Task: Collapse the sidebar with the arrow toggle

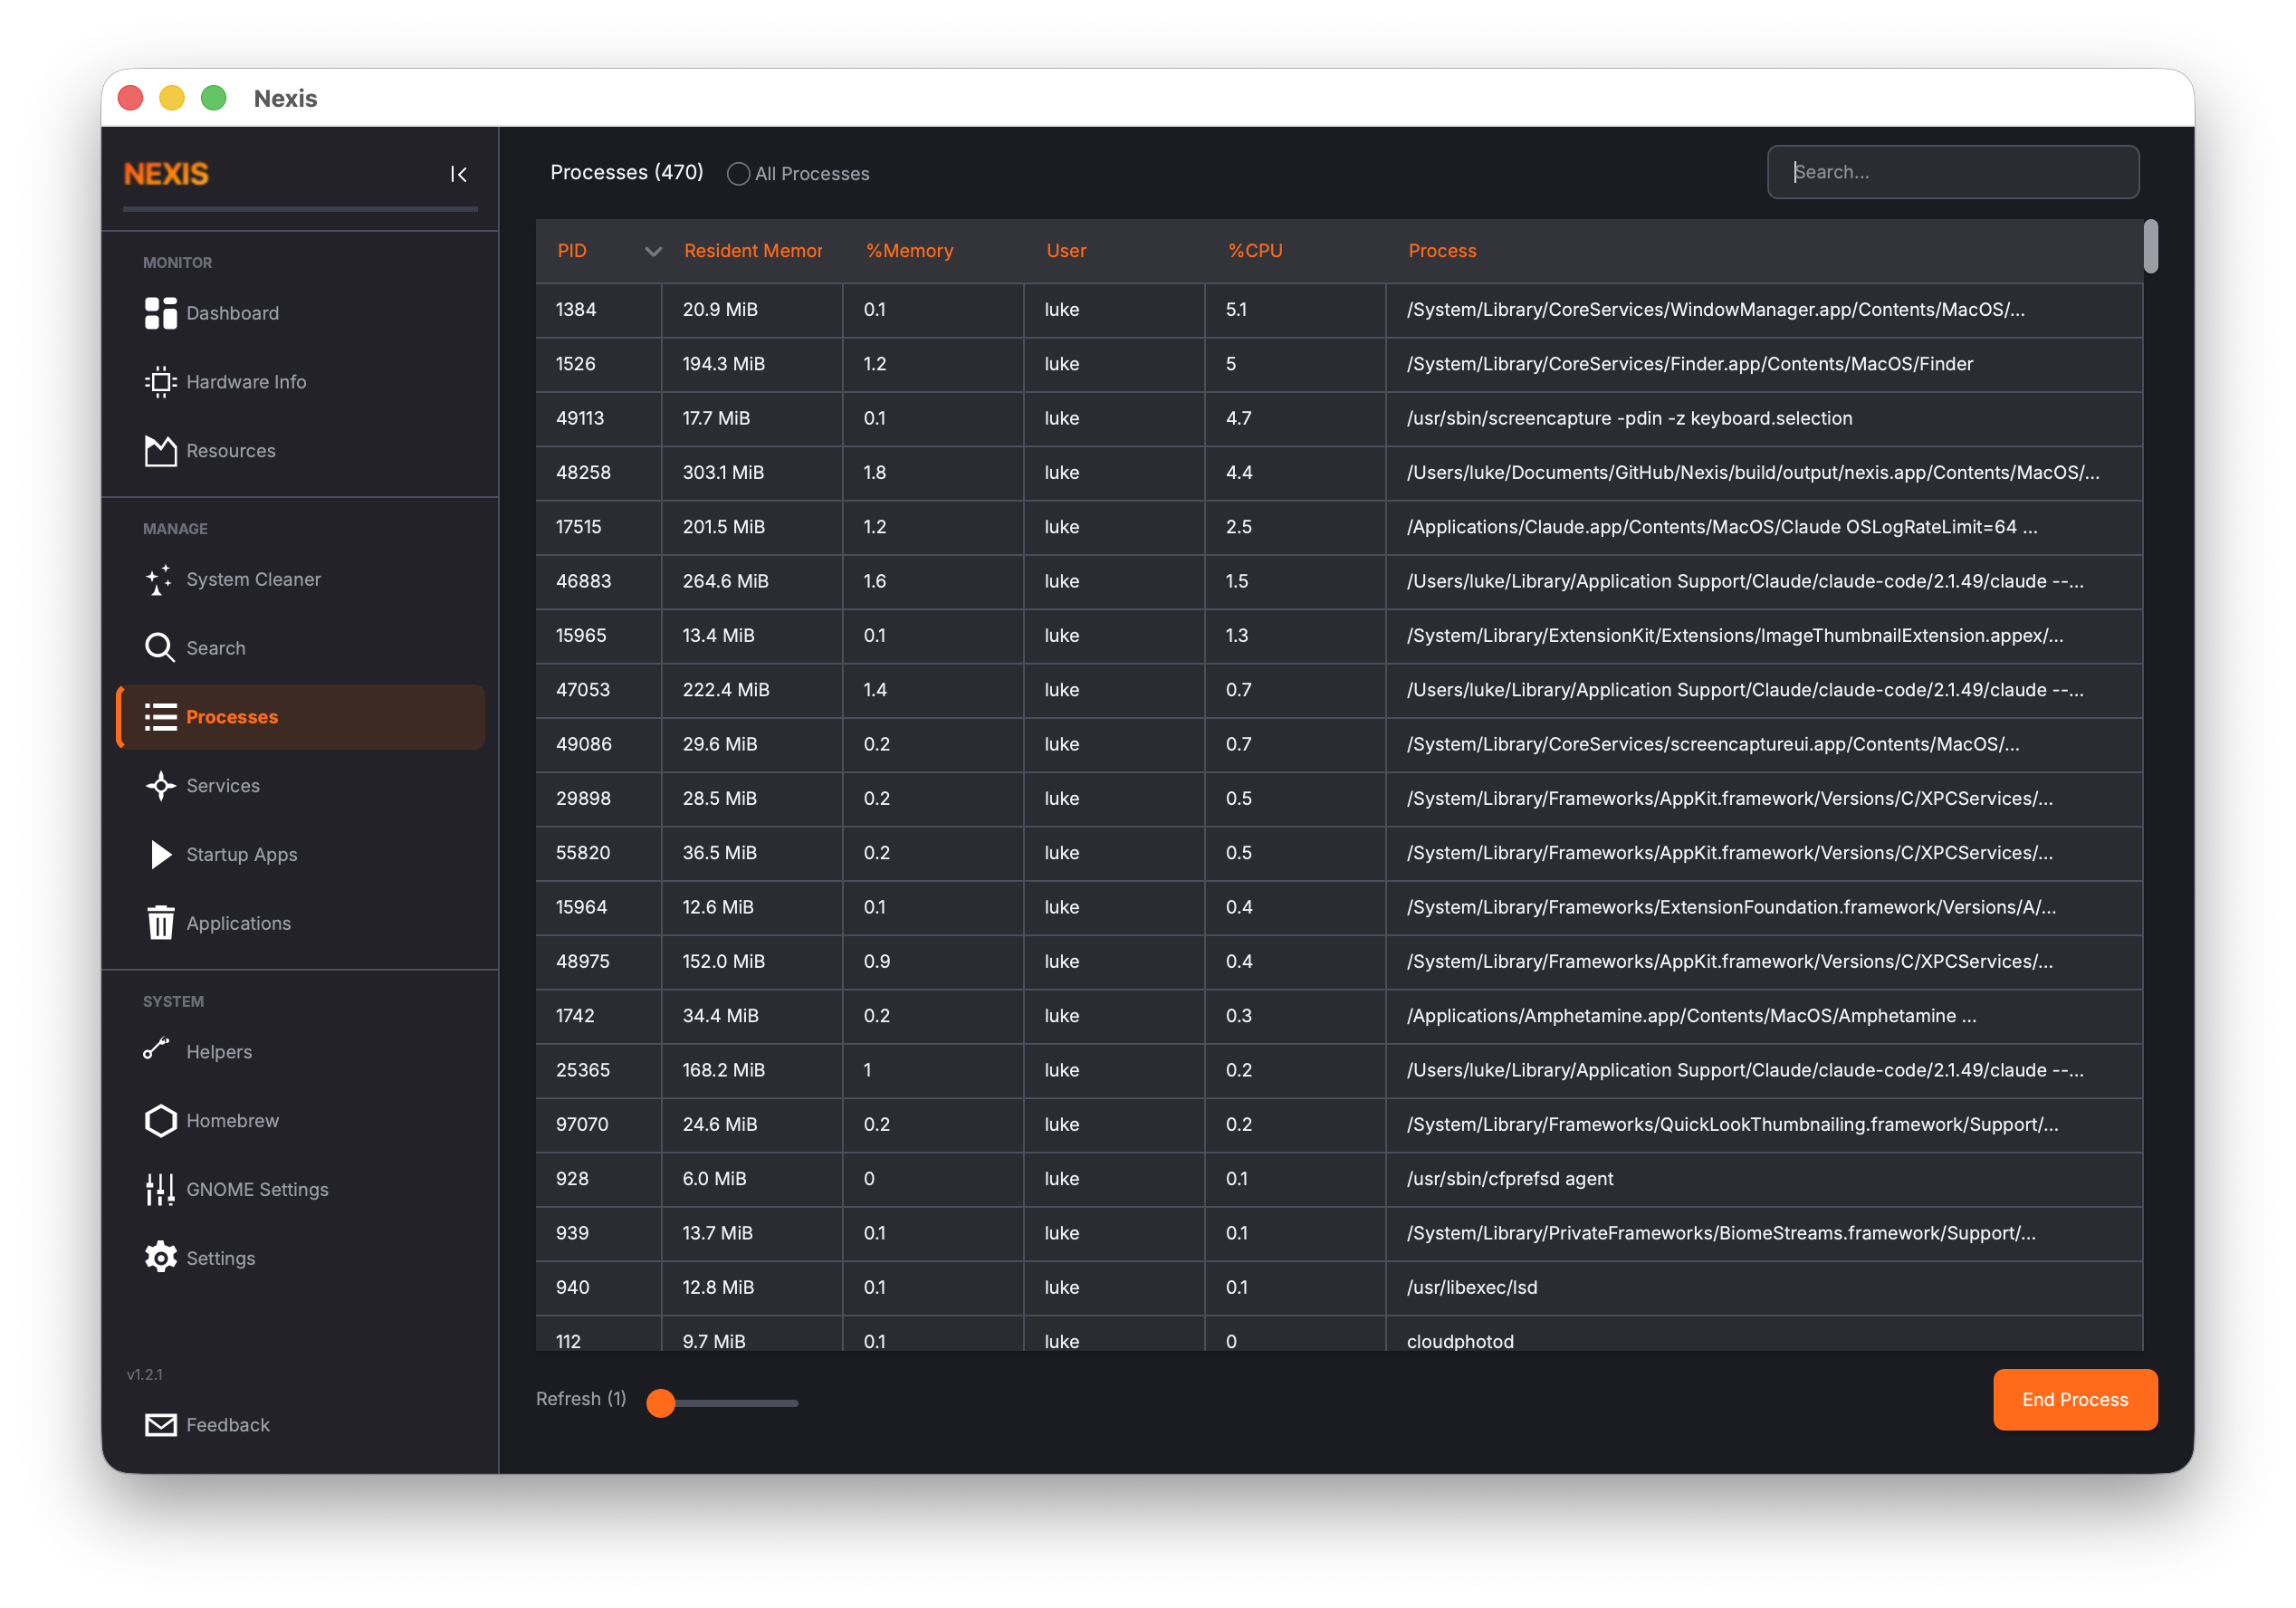Action: pyautogui.click(x=459, y=174)
